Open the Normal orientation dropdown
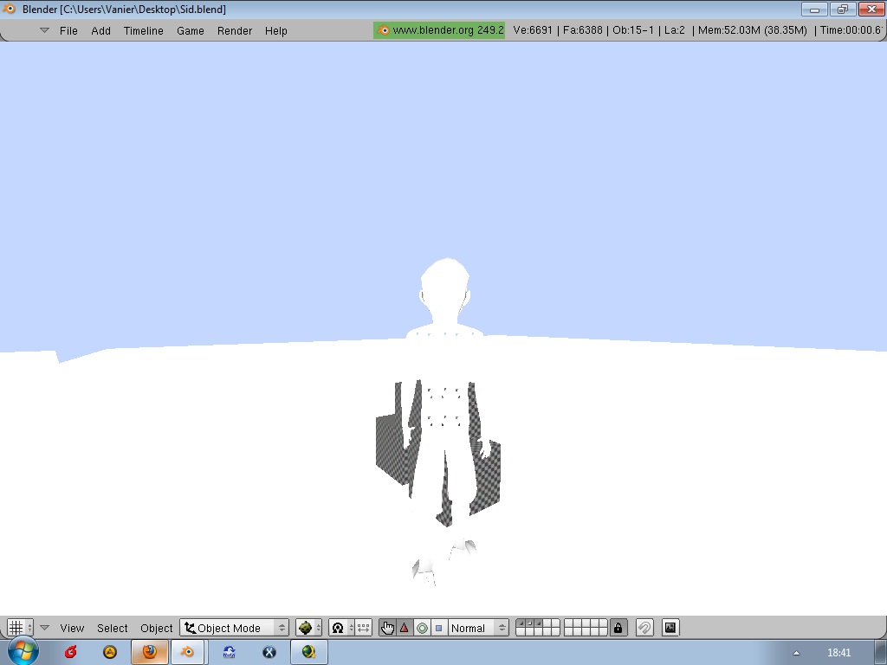The height and width of the screenshot is (665, 887). tap(478, 628)
